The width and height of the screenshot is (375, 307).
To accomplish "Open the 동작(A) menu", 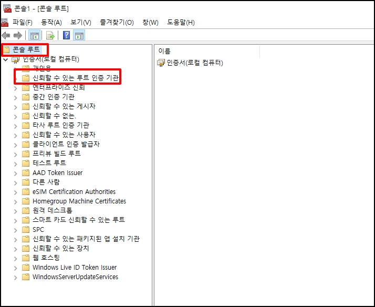I will (x=51, y=23).
